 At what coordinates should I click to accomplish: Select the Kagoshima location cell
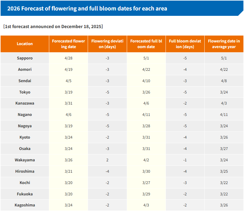pos(25,205)
